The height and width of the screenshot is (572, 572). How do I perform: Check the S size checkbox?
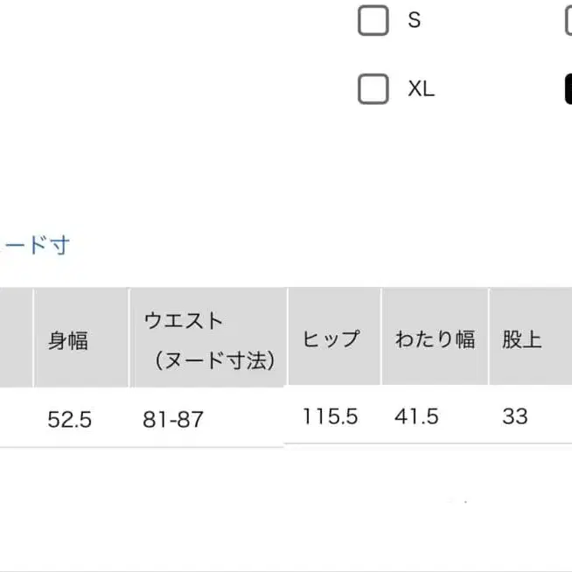tap(373, 21)
